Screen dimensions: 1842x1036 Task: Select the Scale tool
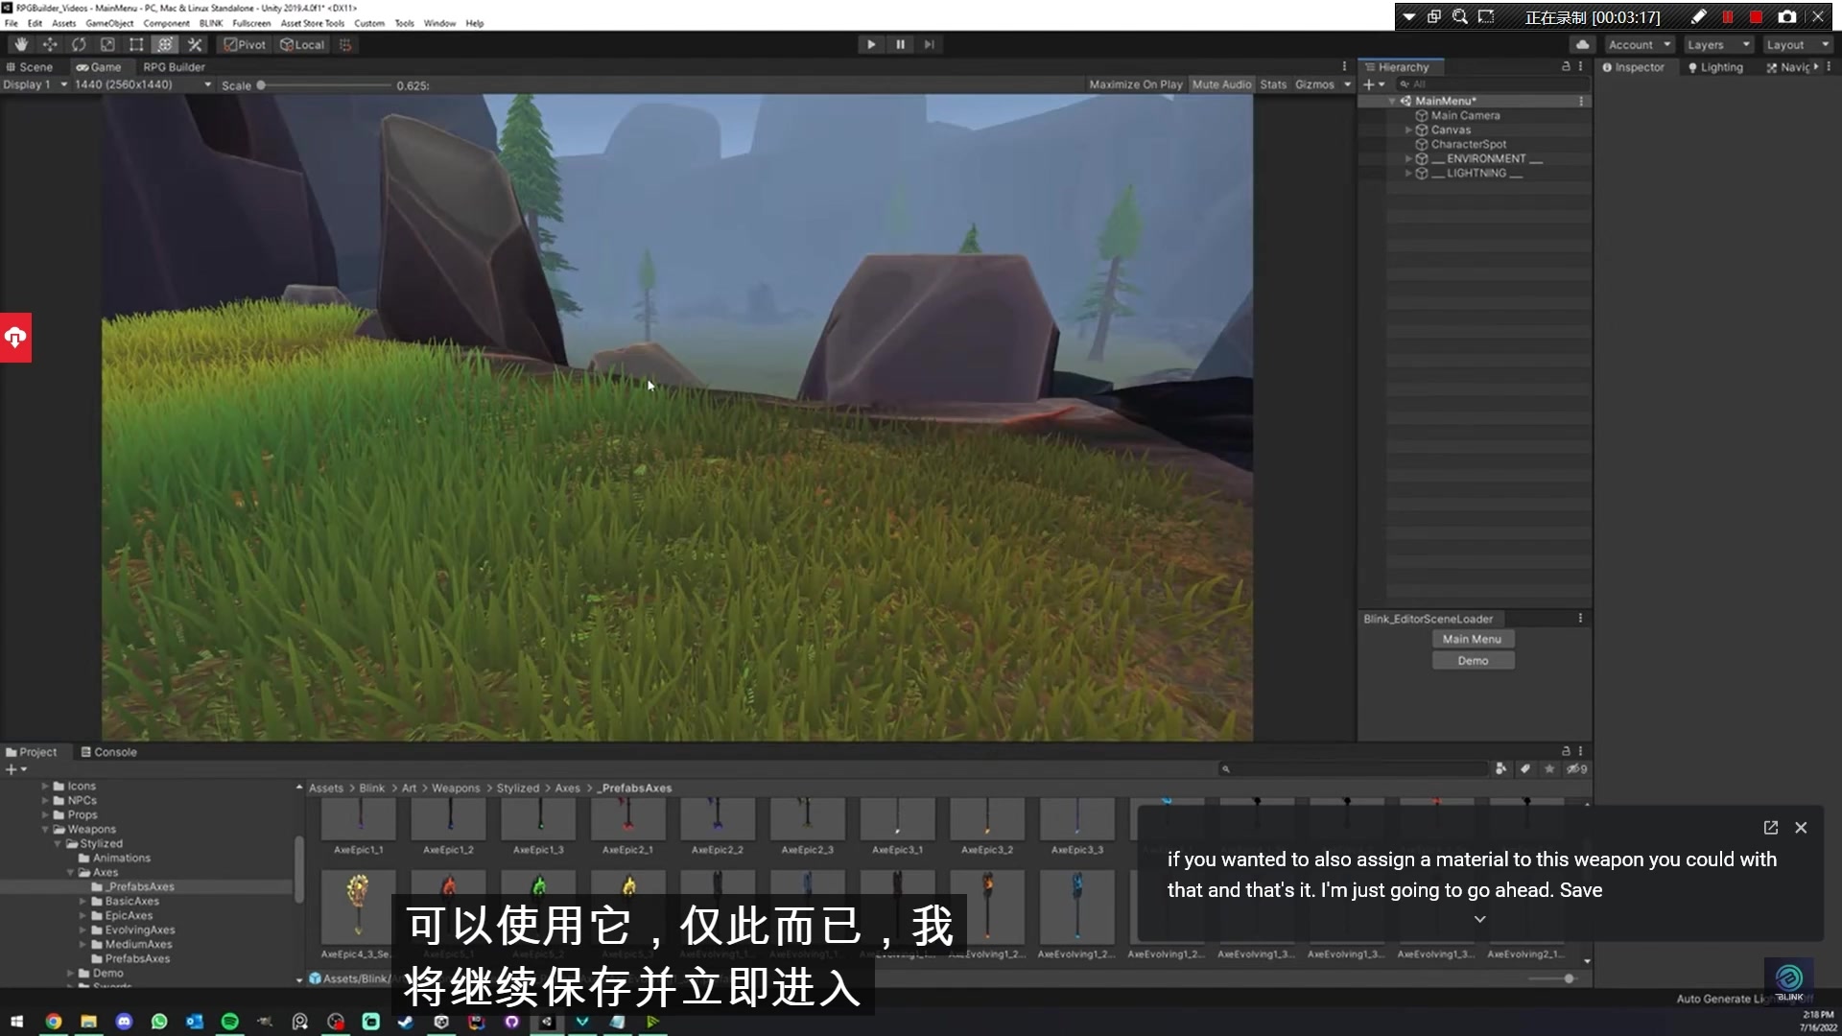click(107, 44)
